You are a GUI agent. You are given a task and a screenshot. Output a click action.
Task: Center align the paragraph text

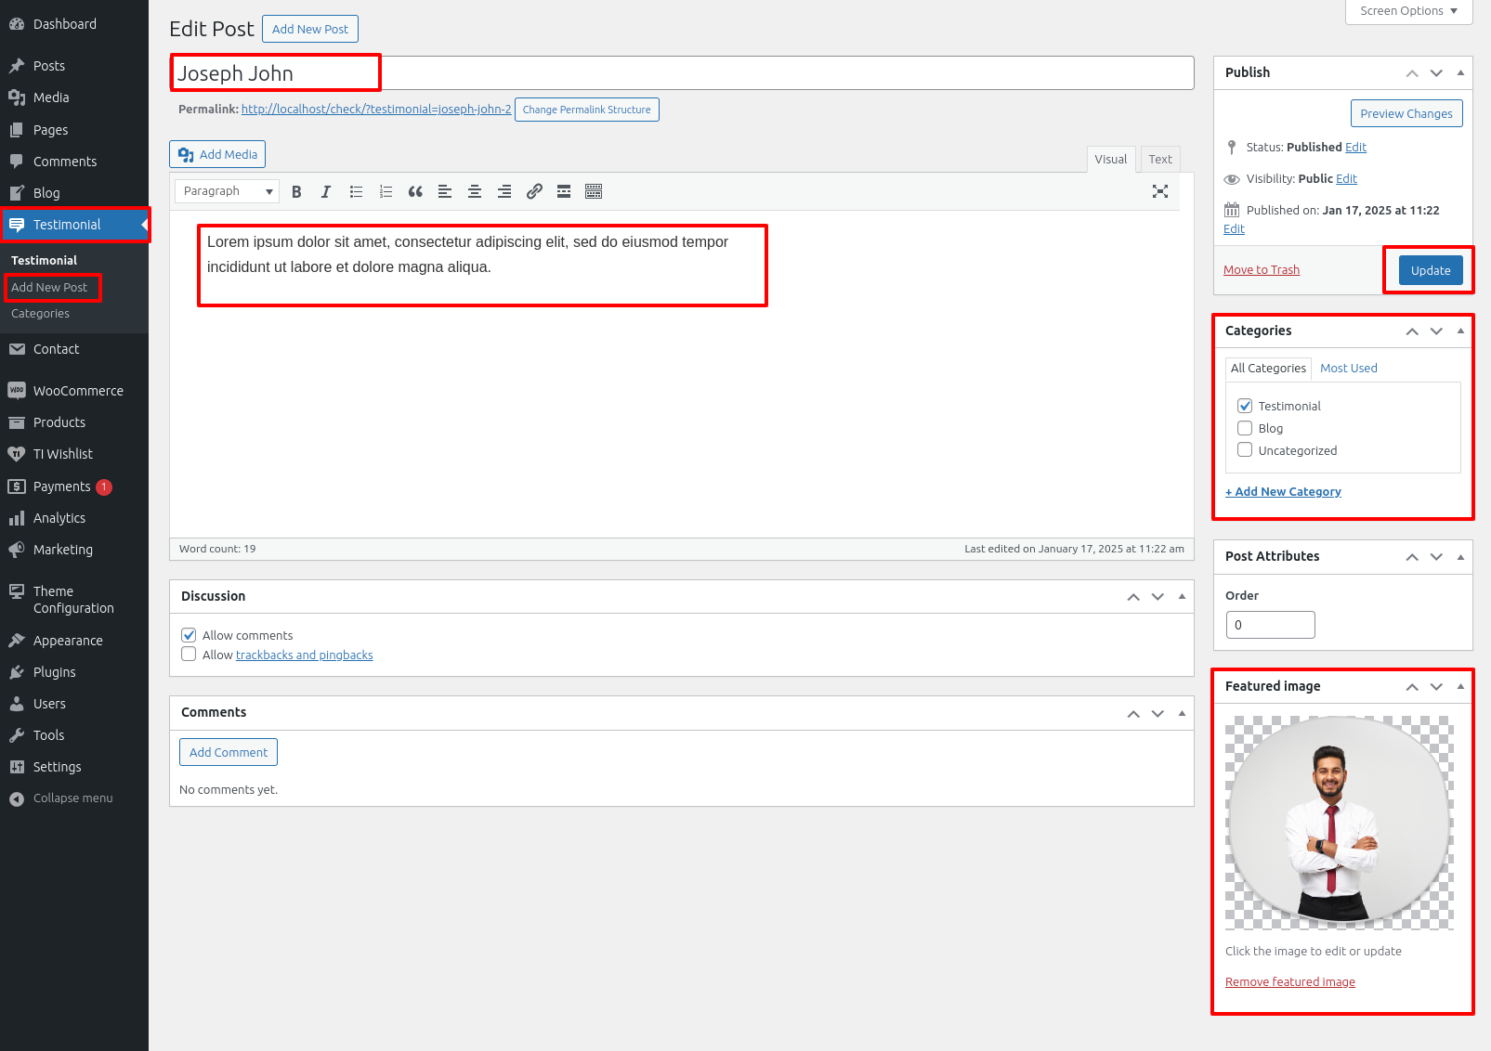(x=475, y=191)
